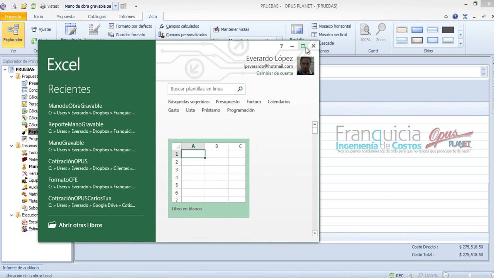Arrange windows with Mosaico vertical
The image size is (494, 278).
[x=329, y=35]
